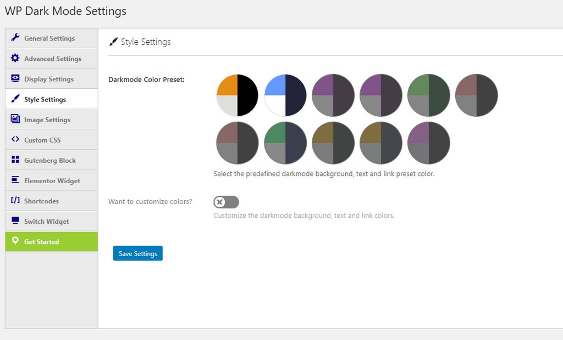Pick the green preset in the first row
The height and width of the screenshot is (340, 563).
(428, 95)
